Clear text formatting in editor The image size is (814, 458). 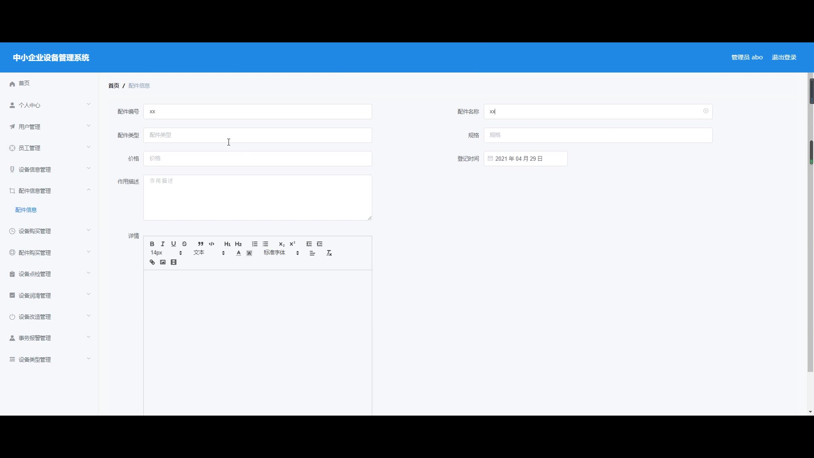point(329,253)
